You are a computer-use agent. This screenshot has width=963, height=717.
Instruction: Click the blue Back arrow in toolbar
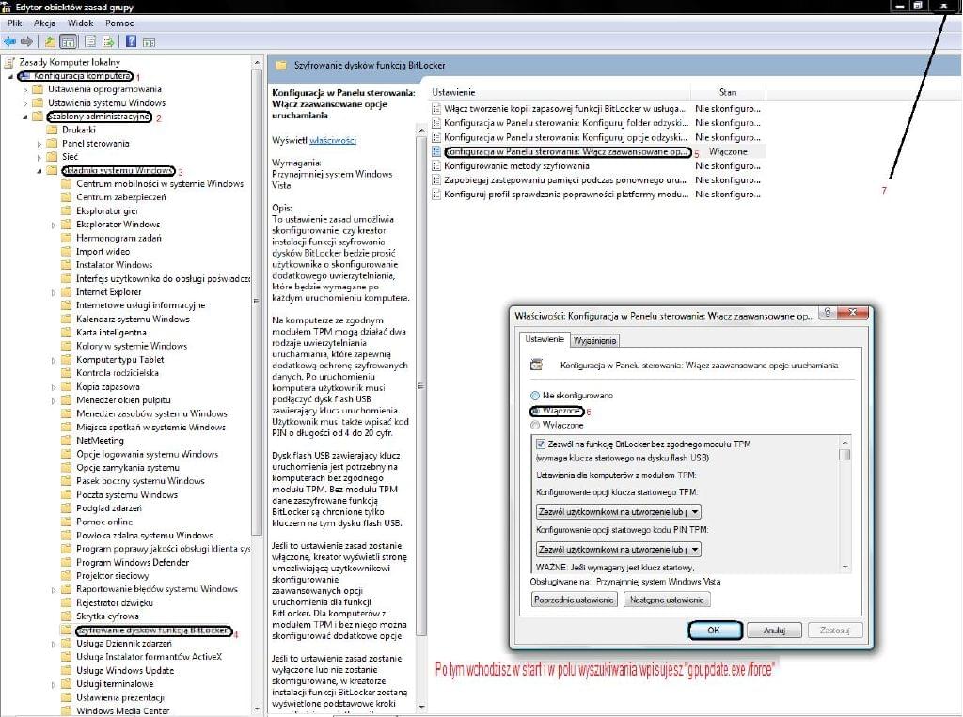pyautogui.click(x=9, y=41)
